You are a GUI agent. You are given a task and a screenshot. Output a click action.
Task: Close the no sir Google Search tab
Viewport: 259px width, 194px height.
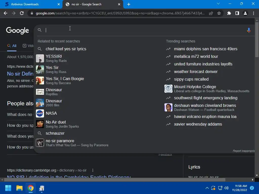[x=119, y=4]
